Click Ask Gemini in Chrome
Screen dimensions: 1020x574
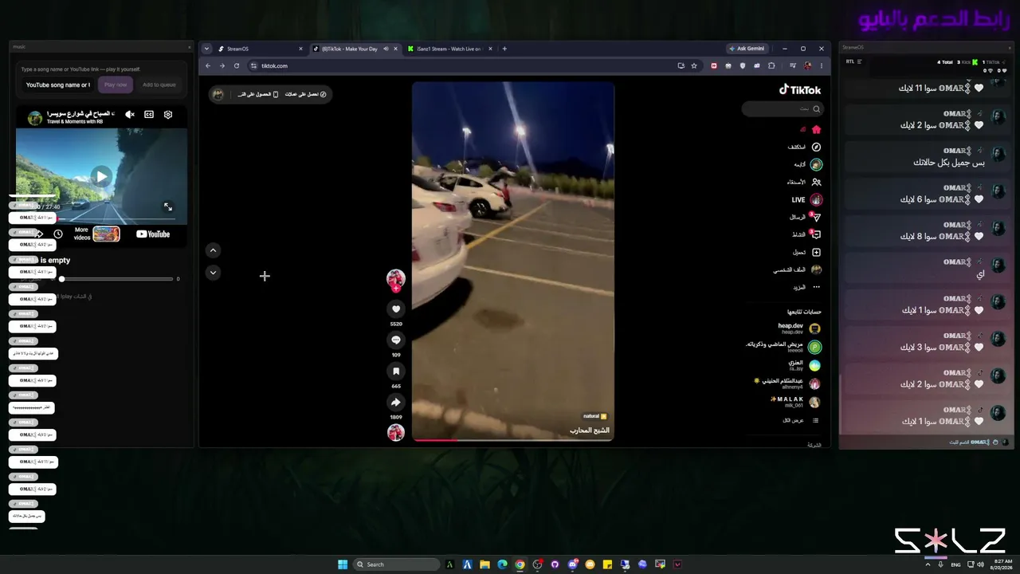coord(747,49)
